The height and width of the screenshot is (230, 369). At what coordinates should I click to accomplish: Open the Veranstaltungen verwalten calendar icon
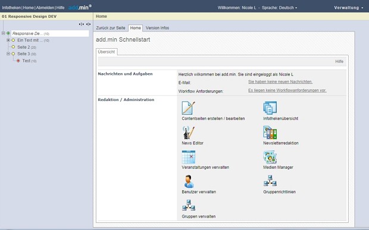[188, 157]
